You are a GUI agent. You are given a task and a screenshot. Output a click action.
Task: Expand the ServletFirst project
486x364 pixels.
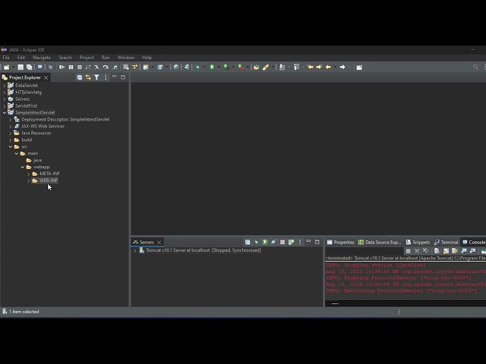(x=5, y=106)
